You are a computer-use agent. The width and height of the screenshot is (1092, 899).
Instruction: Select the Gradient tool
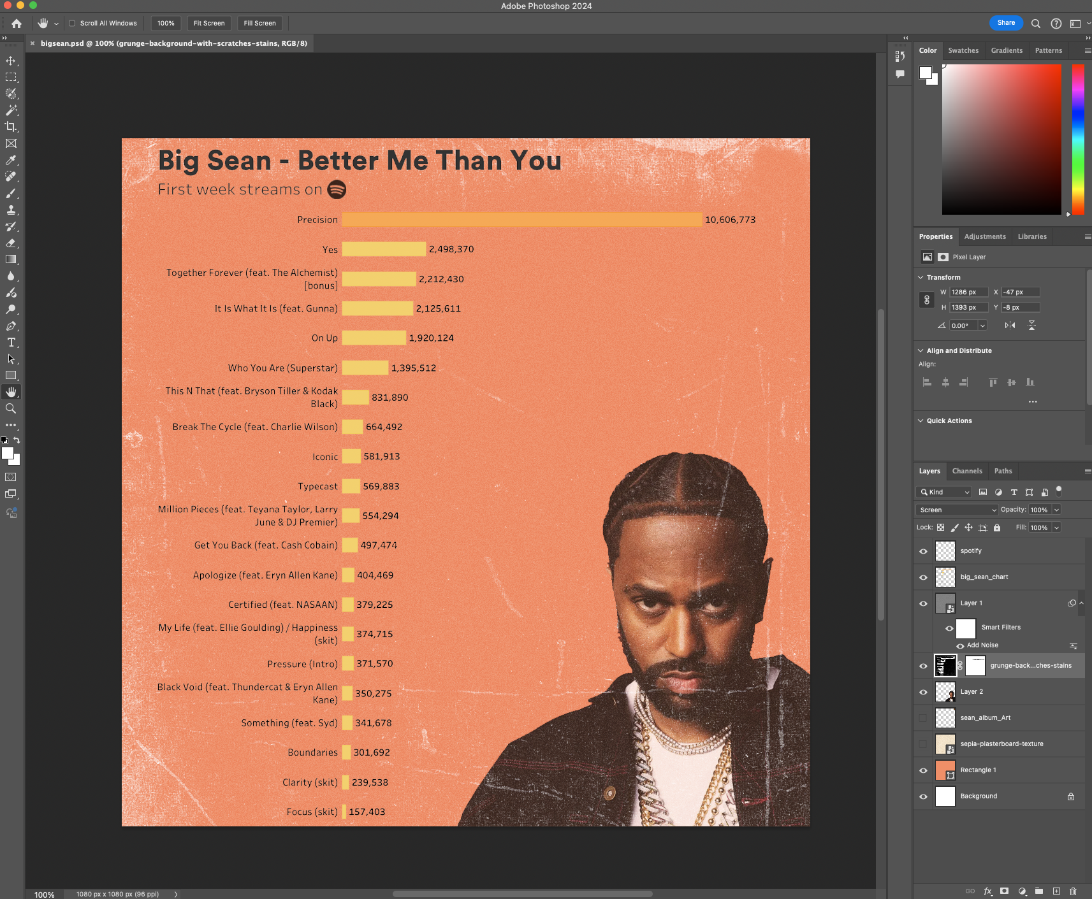coord(11,259)
